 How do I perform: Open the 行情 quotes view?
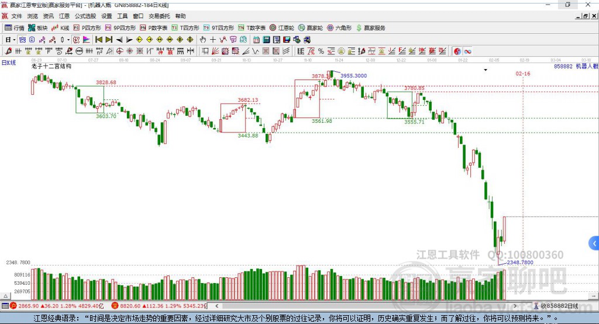[15, 28]
